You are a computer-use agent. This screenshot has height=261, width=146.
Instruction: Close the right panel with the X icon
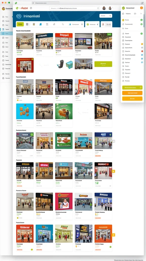(x=141, y=14)
